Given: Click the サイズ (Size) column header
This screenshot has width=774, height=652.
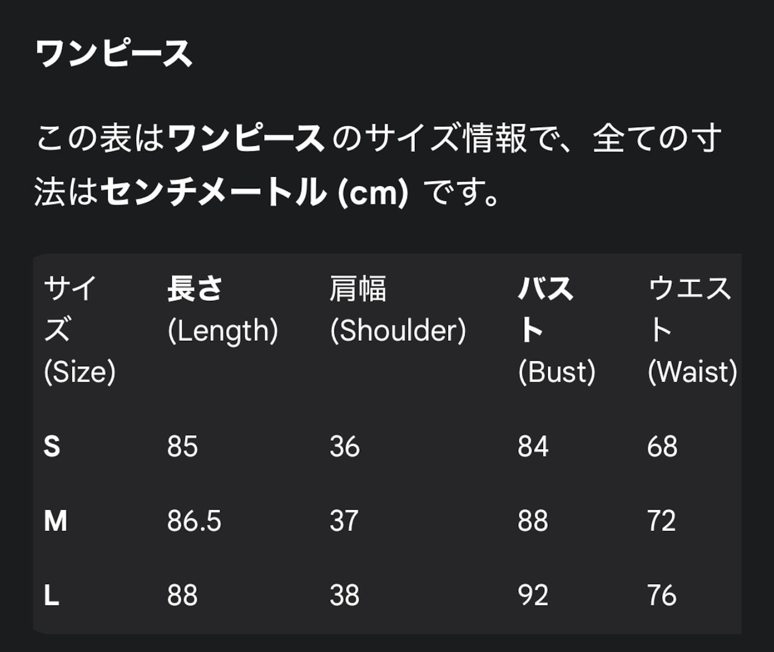Looking at the screenshot, I should click(x=79, y=330).
